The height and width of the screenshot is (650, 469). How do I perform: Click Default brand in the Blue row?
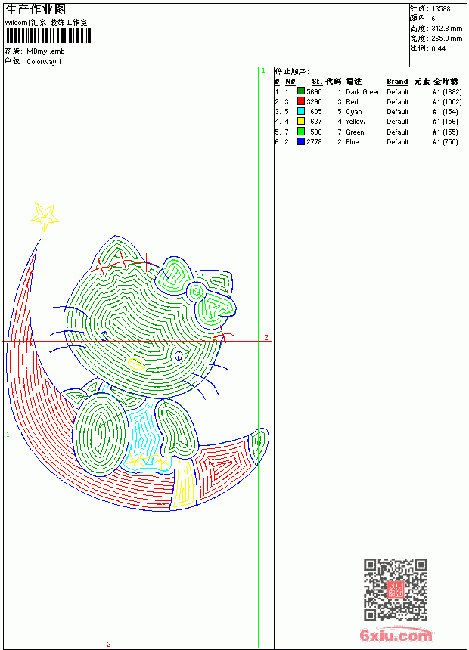398,142
